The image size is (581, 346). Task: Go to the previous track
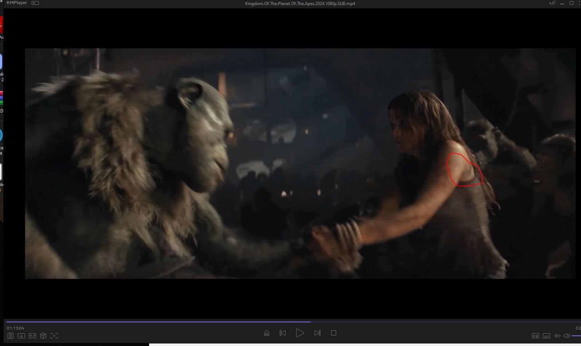pyautogui.click(x=283, y=333)
